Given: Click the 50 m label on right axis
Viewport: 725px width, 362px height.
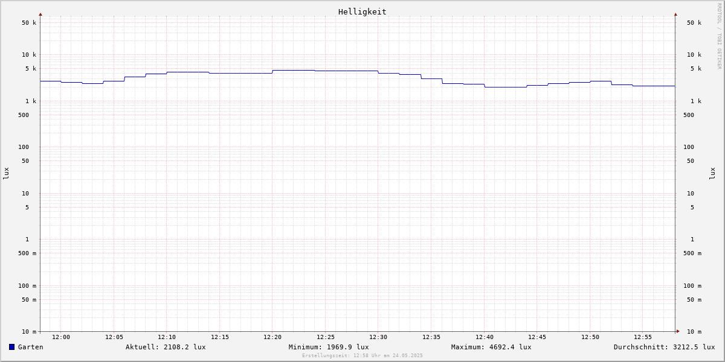Looking at the screenshot, I should [694, 300].
